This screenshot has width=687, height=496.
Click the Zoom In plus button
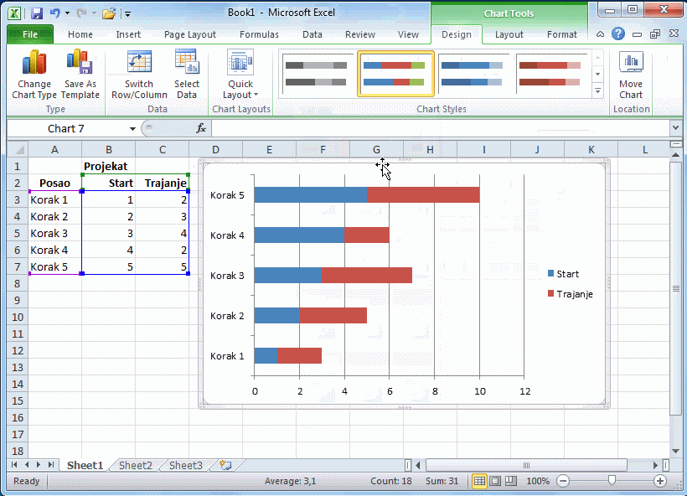[x=660, y=481]
